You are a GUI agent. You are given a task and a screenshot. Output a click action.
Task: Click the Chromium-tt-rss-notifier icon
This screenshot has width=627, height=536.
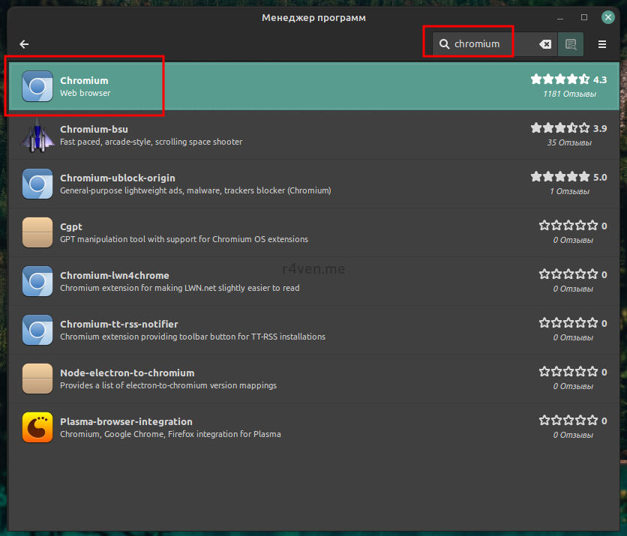pyautogui.click(x=37, y=330)
